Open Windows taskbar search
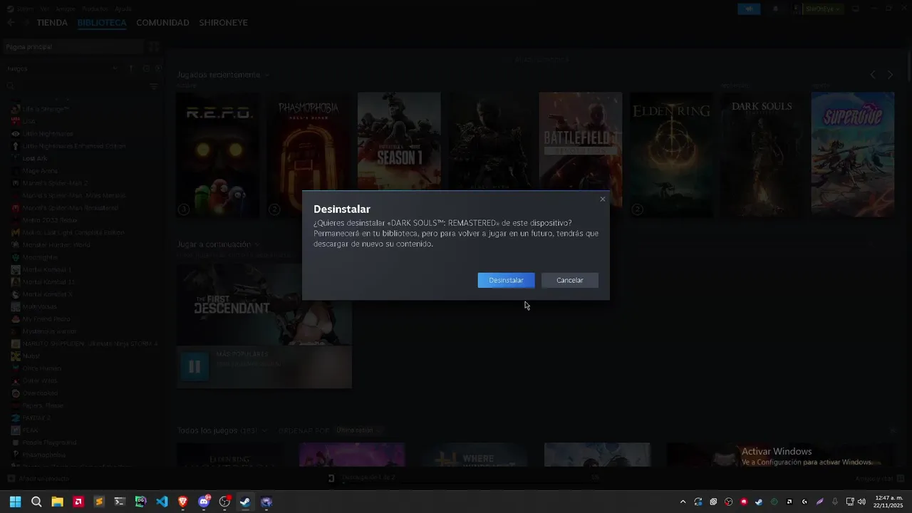 tap(36, 502)
